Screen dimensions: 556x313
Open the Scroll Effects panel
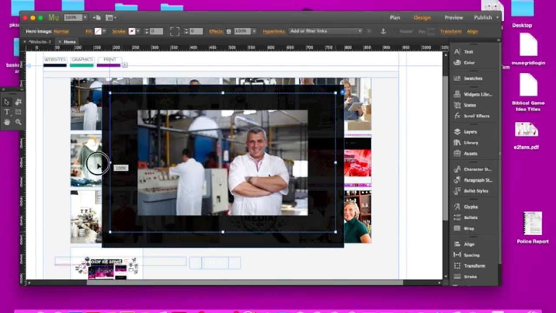[x=476, y=116]
